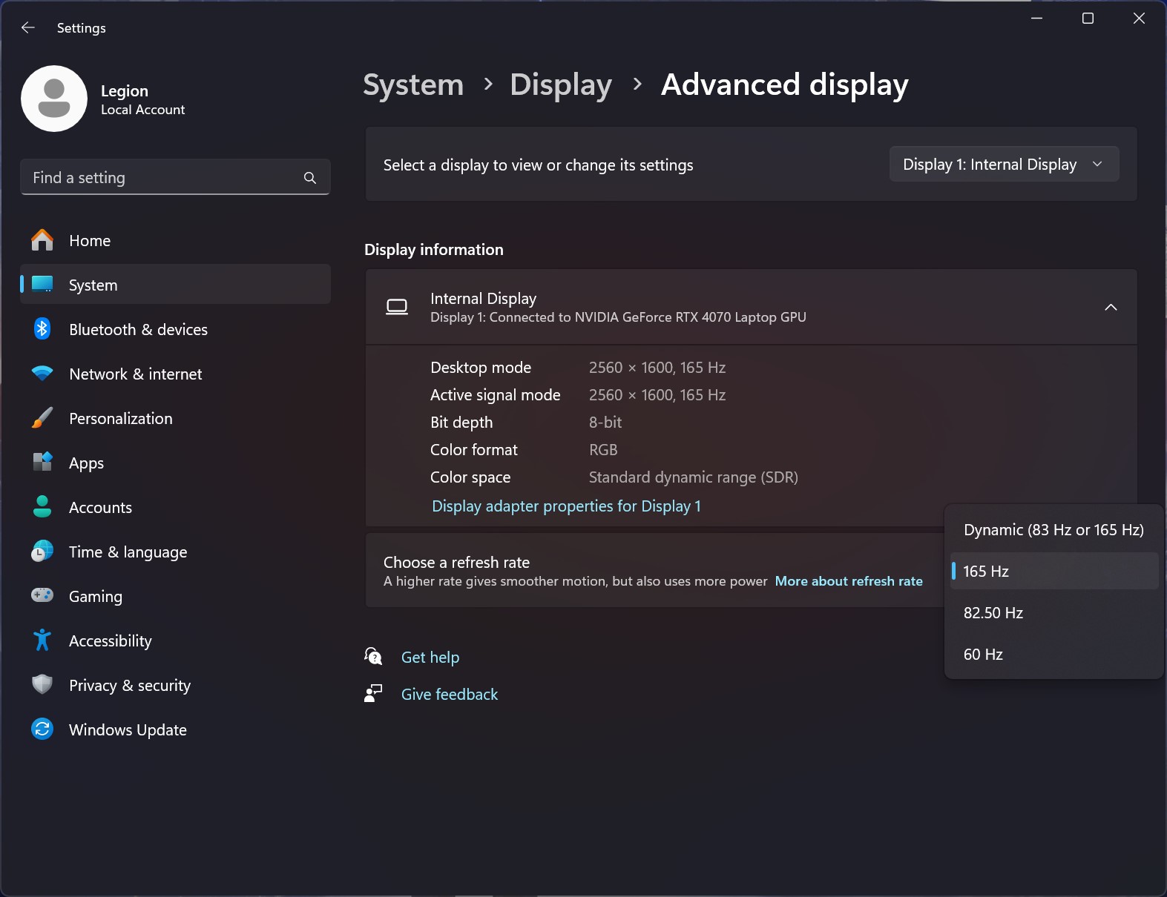This screenshot has height=897, width=1167.
Task: Click the Accessibility figure icon
Action: 42,640
